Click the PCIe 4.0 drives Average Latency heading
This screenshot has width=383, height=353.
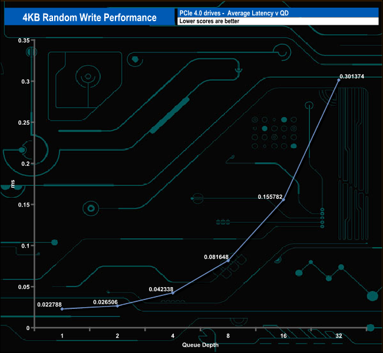[x=234, y=13]
